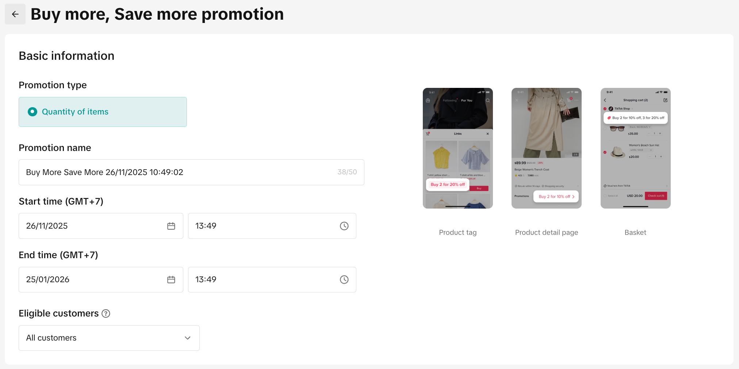This screenshot has height=369, width=739.
Task: Click the Basket preview thumbnail
Action: click(x=635, y=148)
